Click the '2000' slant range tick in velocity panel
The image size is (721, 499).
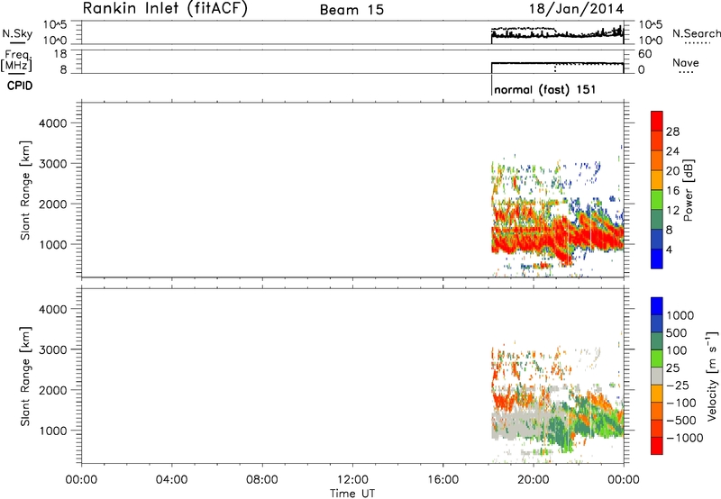tap(52, 390)
